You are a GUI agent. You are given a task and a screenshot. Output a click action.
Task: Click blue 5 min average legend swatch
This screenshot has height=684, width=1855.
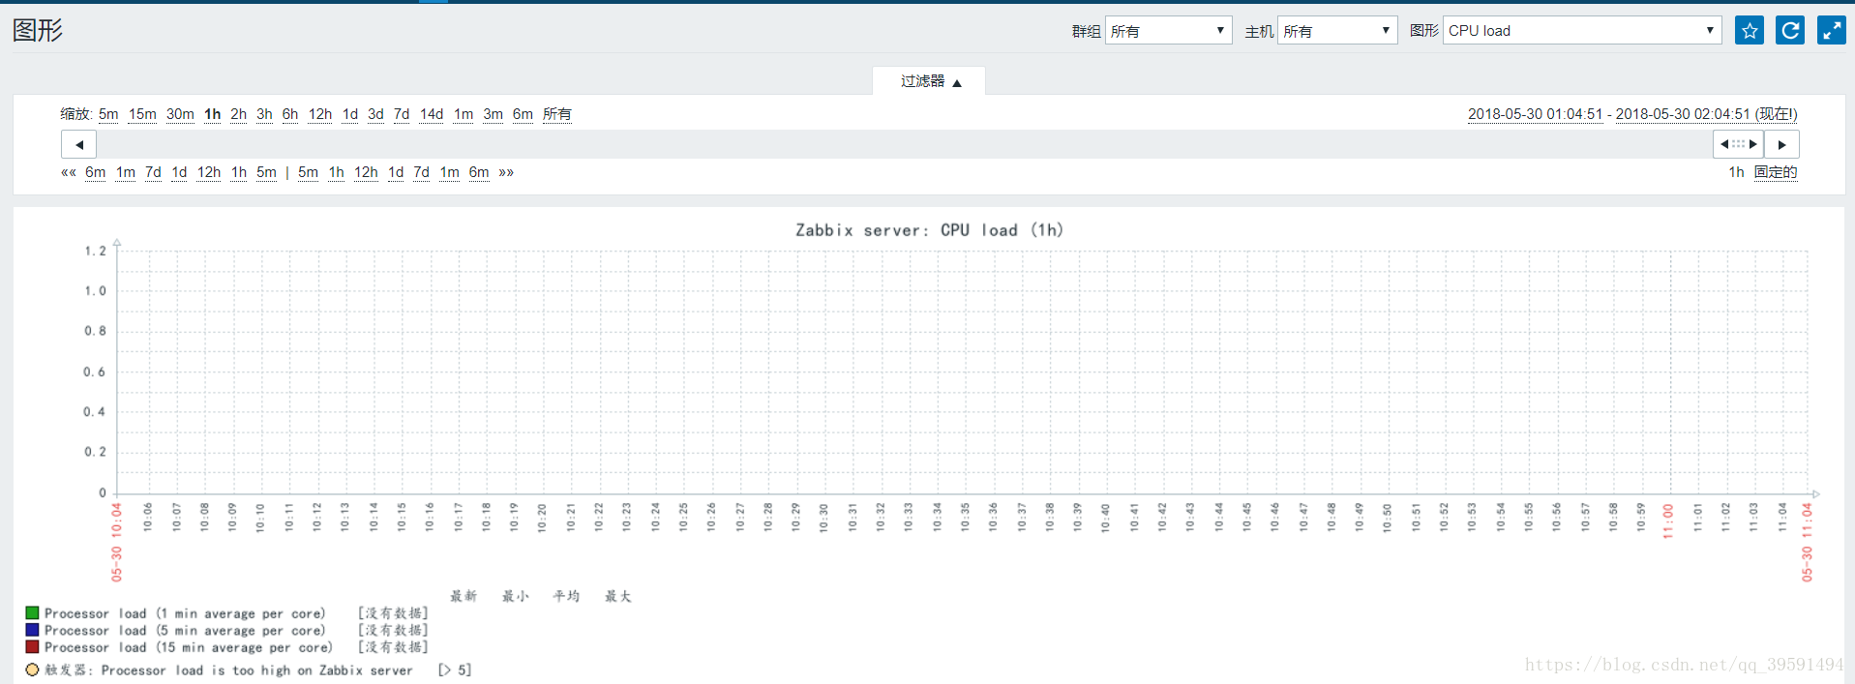[x=32, y=630]
